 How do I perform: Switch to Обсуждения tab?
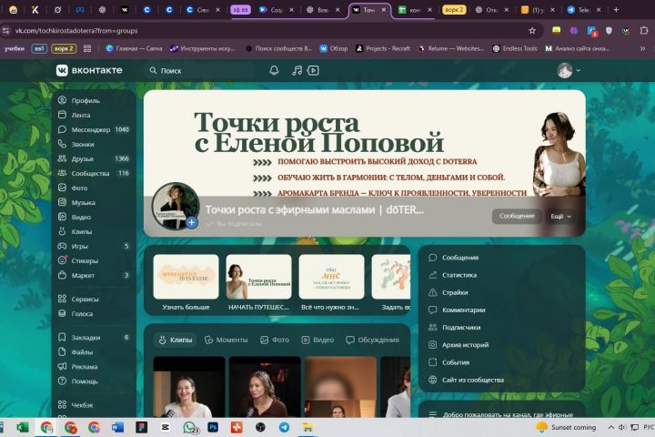click(x=372, y=340)
